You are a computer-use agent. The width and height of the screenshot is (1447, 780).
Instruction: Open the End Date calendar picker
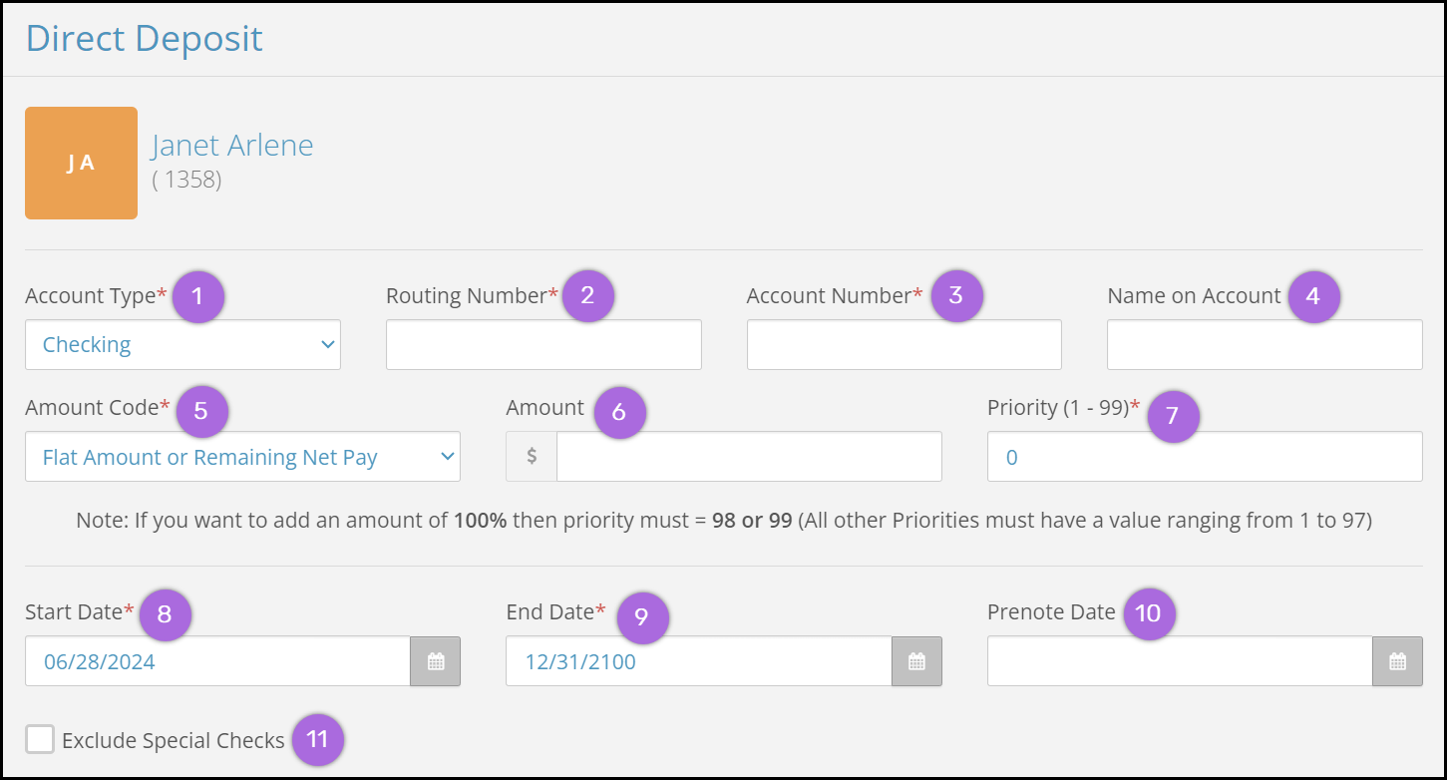[916, 661]
